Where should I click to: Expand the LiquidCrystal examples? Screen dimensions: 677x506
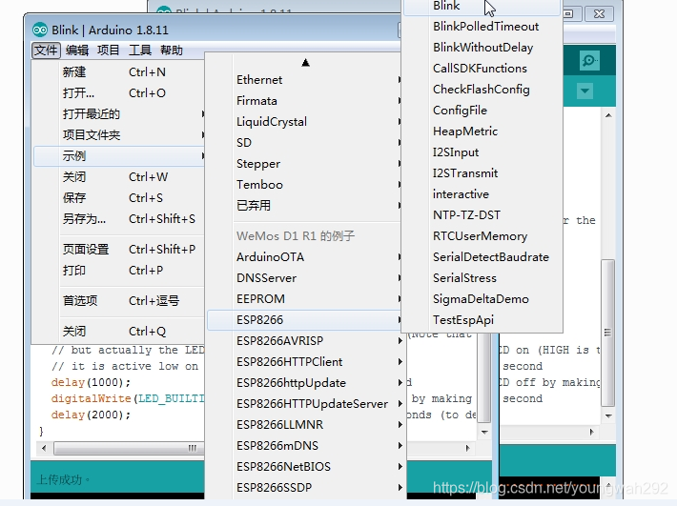click(x=304, y=122)
